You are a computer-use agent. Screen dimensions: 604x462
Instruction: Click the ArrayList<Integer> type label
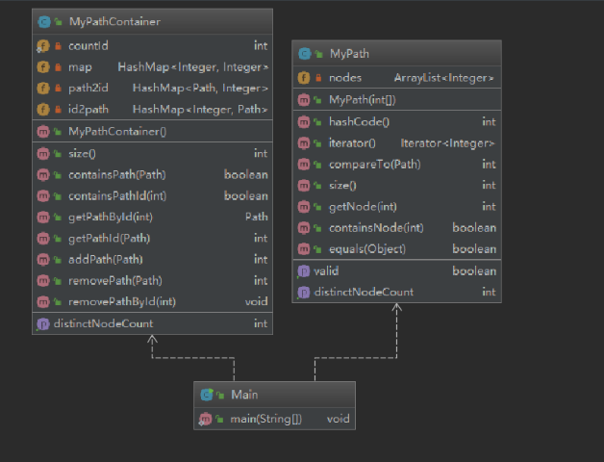pyautogui.click(x=443, y=78)
